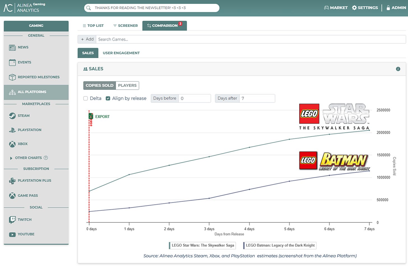Click the Screener filter icon
408x266 pixels.
(x=115, y=26)
